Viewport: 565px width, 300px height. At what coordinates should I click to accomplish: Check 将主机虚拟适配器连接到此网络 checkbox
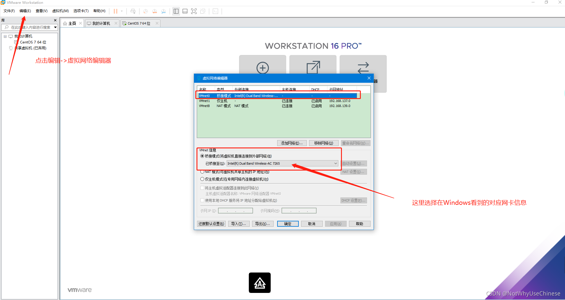[202, 188]
